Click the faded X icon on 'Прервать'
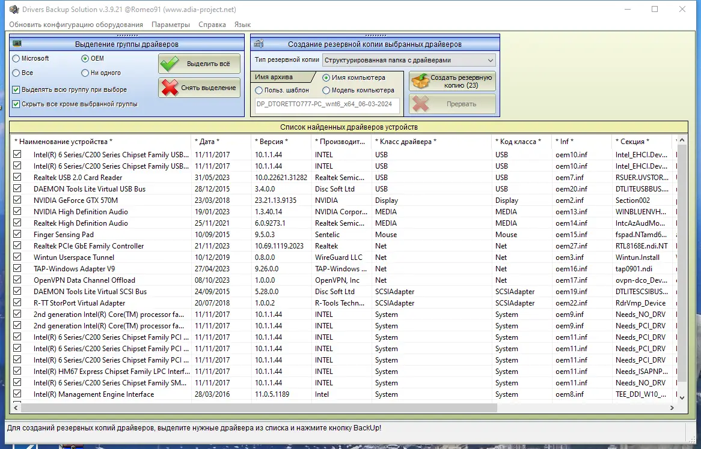The width and height of the screenshot is (701, 449). click(x=421, y=104)
